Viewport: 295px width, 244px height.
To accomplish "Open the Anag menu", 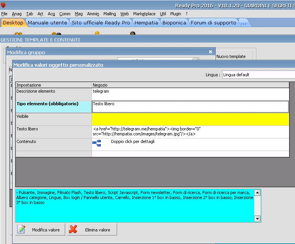I will click(x=17, y=14).
